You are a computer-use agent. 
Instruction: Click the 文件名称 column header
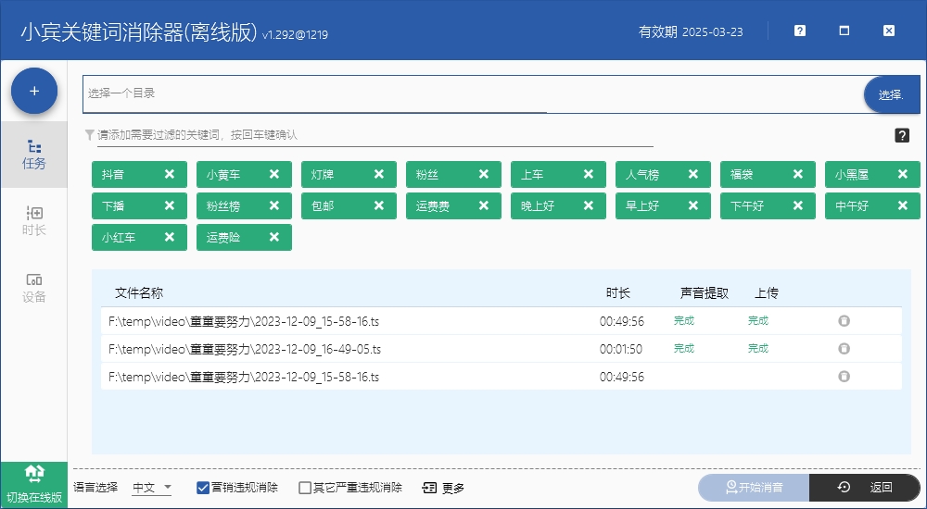click(139, 292)
